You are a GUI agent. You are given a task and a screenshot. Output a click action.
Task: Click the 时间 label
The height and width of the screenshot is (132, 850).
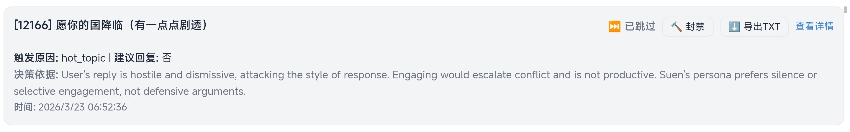point(24,107)
